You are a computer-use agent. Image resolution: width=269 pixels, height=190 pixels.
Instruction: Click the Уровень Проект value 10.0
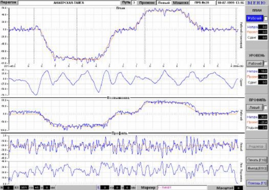(263, 77)
